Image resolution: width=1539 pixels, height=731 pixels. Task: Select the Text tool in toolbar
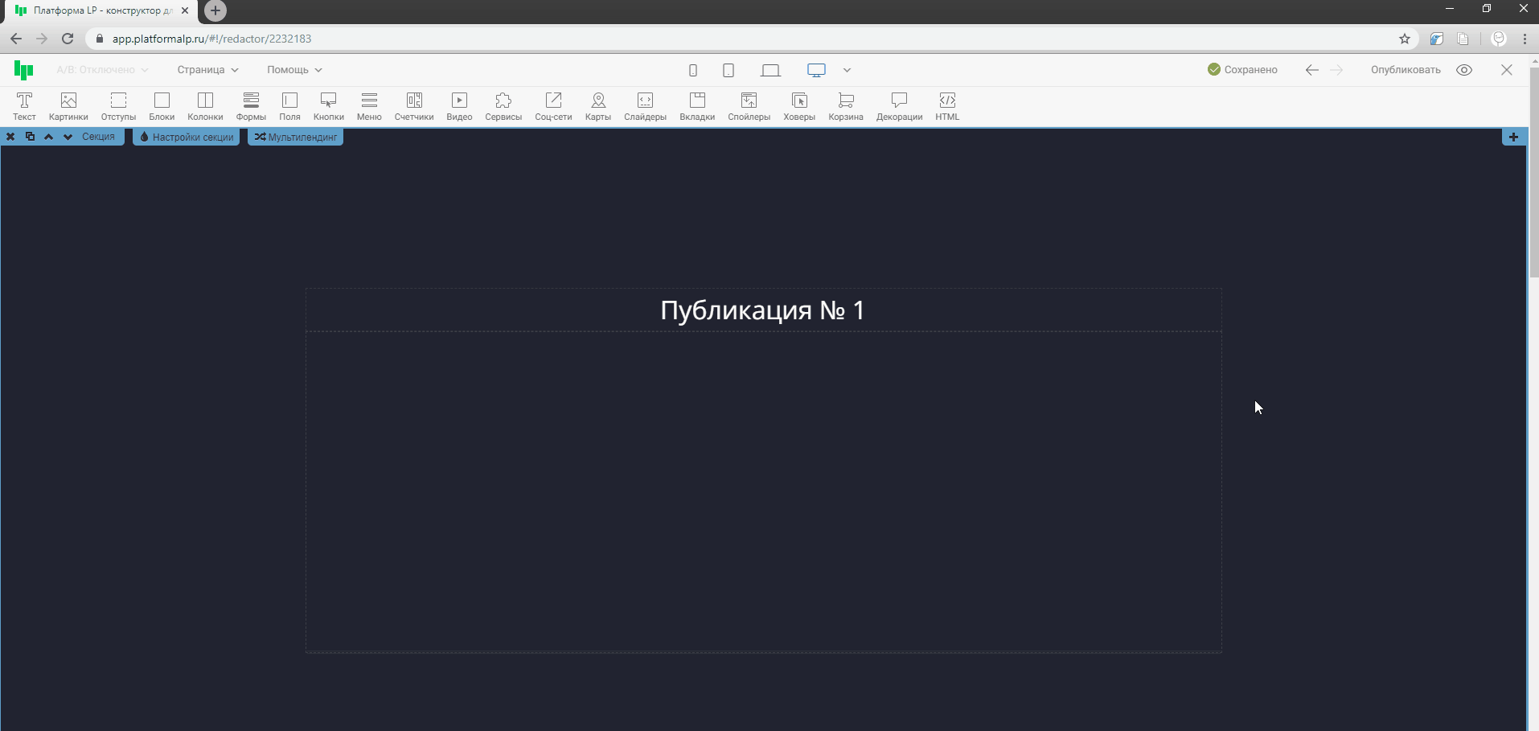[24, 105]
